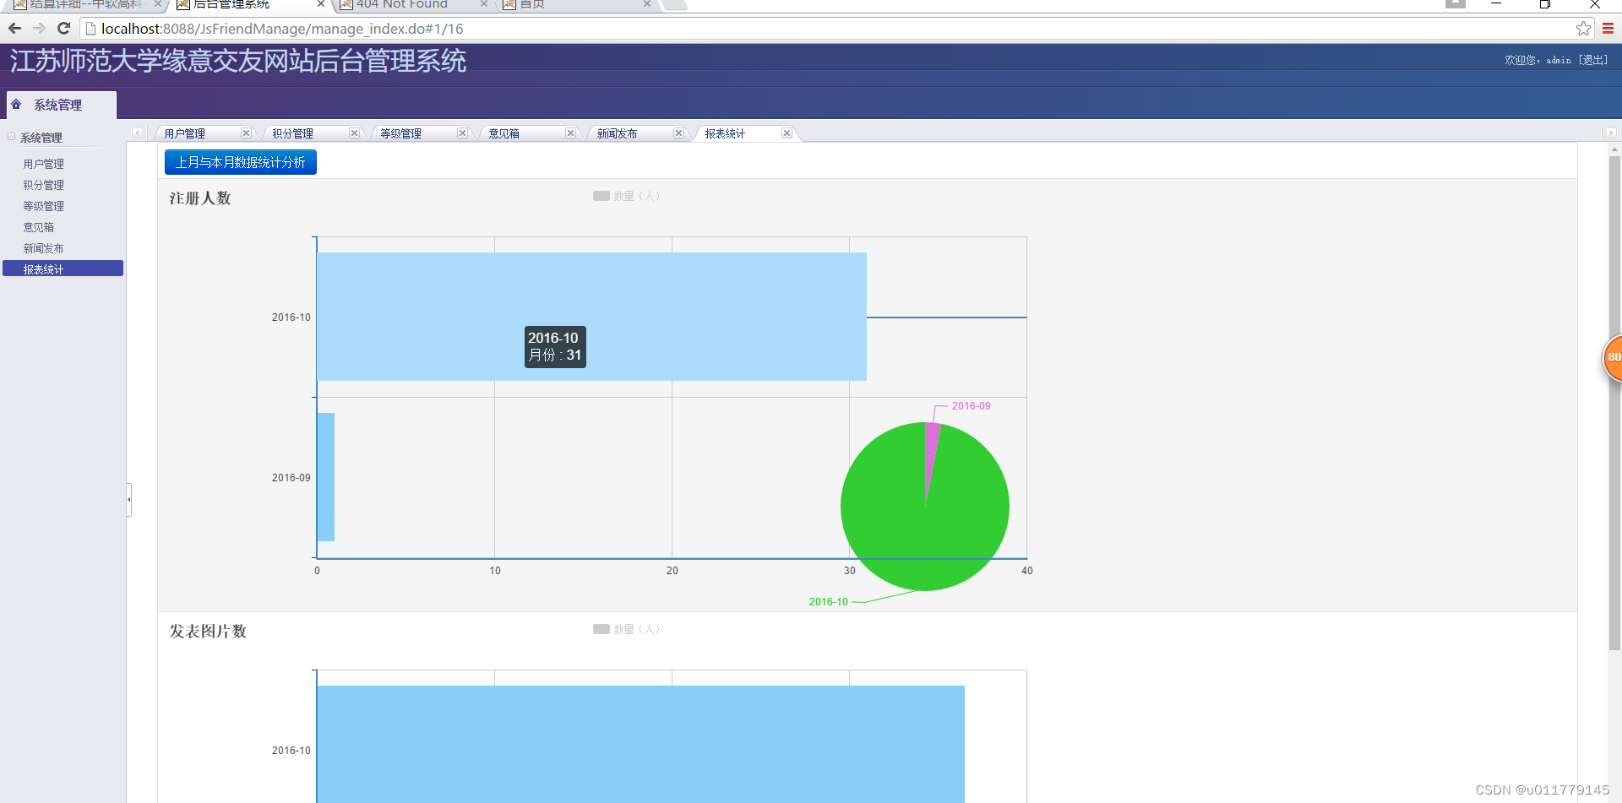Close the 意见箱 tab
The image size is (1622, 803).
[570, 133]
